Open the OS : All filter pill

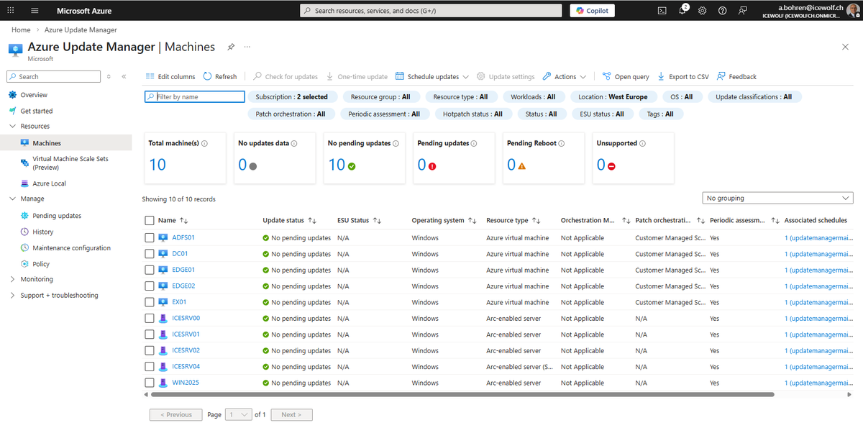[x=682, y=96]
